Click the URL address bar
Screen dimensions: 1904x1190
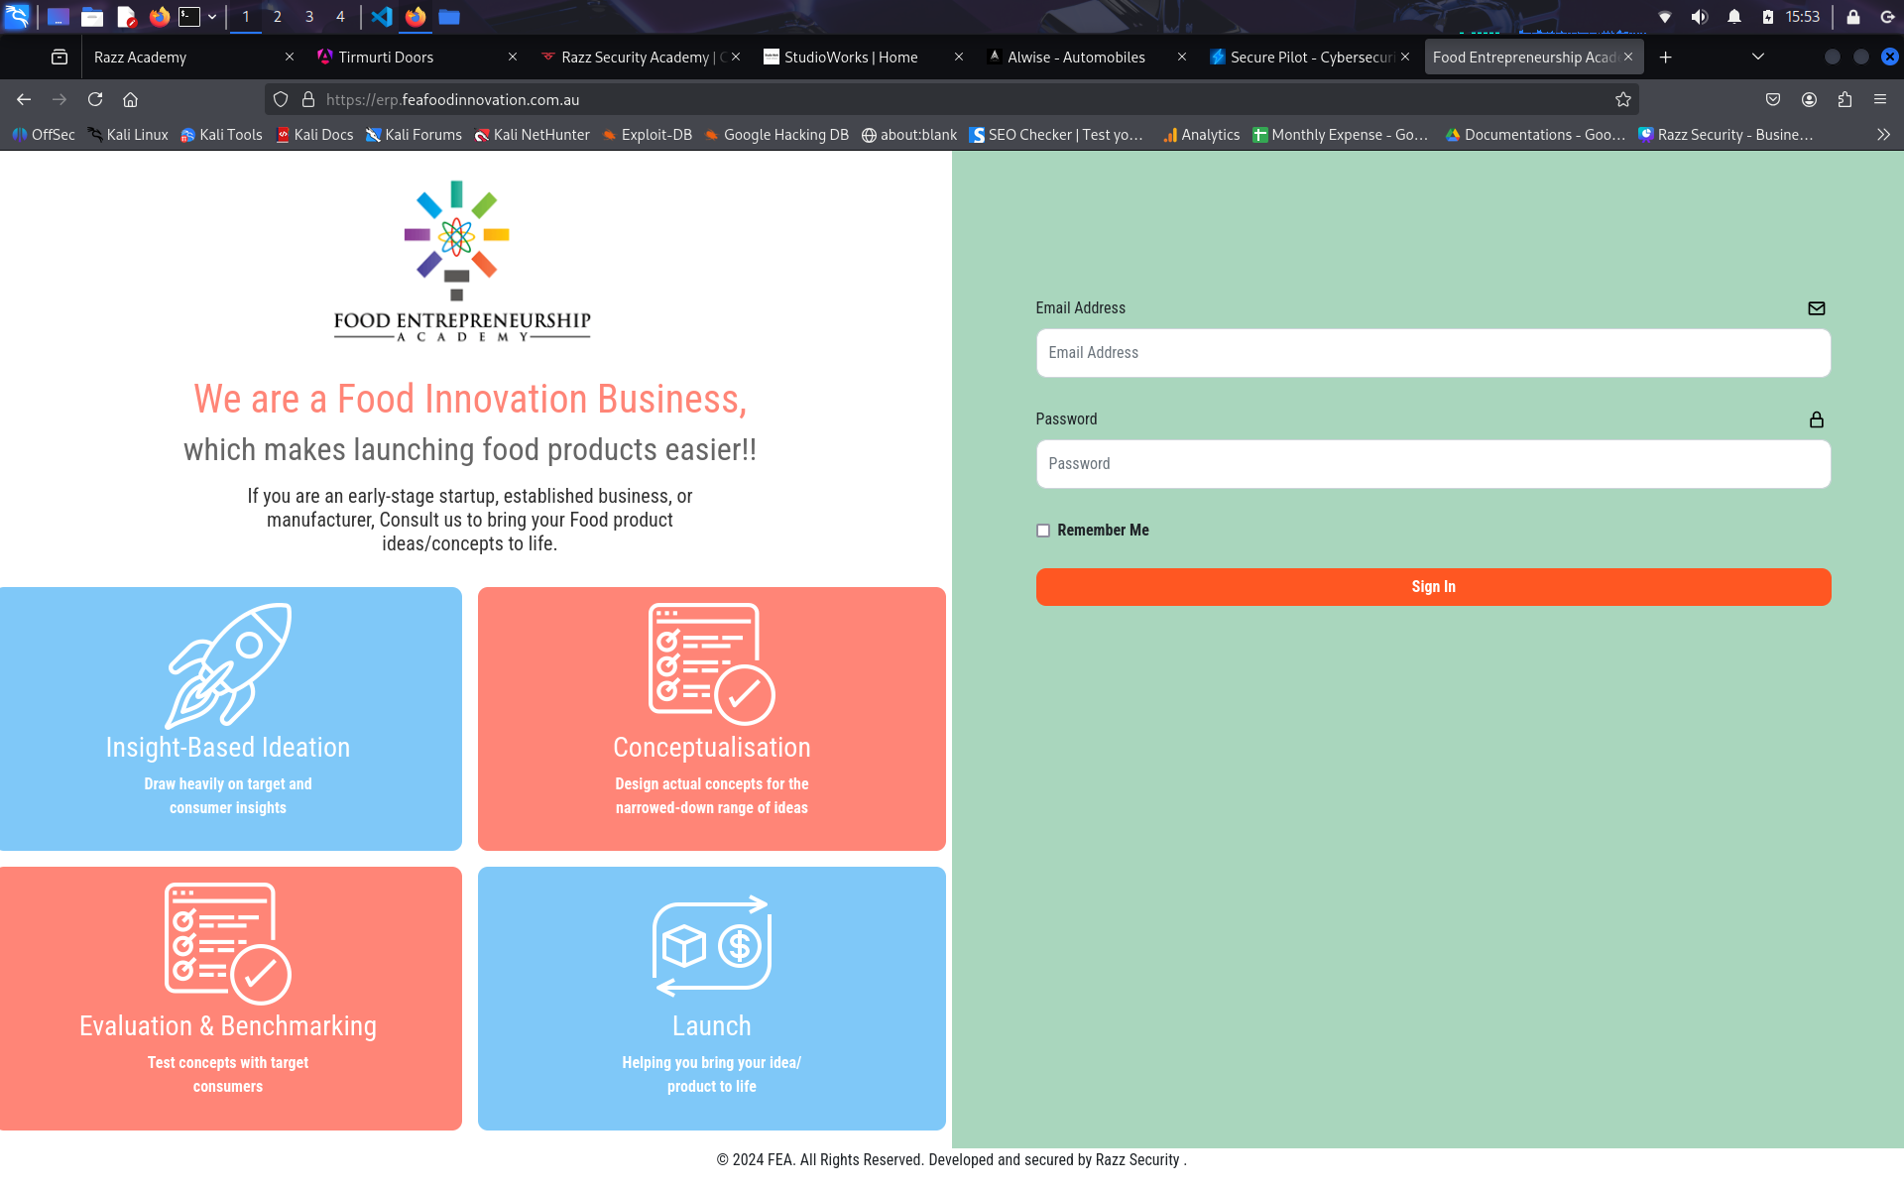pyautogui.click(x=952, y=99)
